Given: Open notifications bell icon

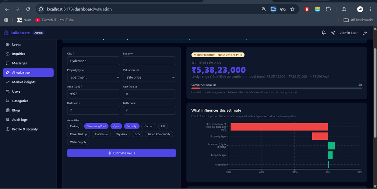Looking at the screenshot, I should pyautogui.click(x=324, y=33).
